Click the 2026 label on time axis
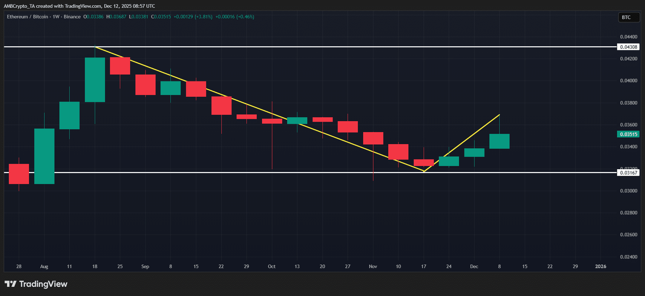The image size is (645, 296). tap(601, 267)
